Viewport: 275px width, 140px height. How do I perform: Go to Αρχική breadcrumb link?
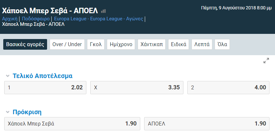click(10, 19)
